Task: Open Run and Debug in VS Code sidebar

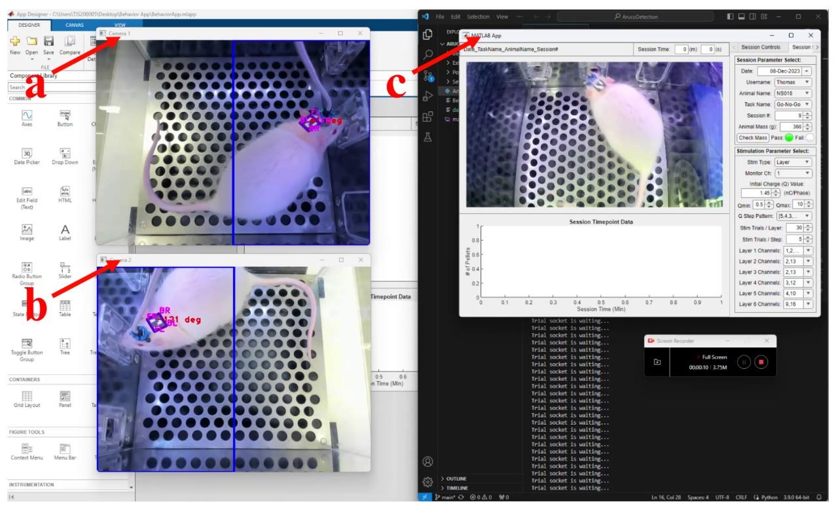Action: point(429,97)
